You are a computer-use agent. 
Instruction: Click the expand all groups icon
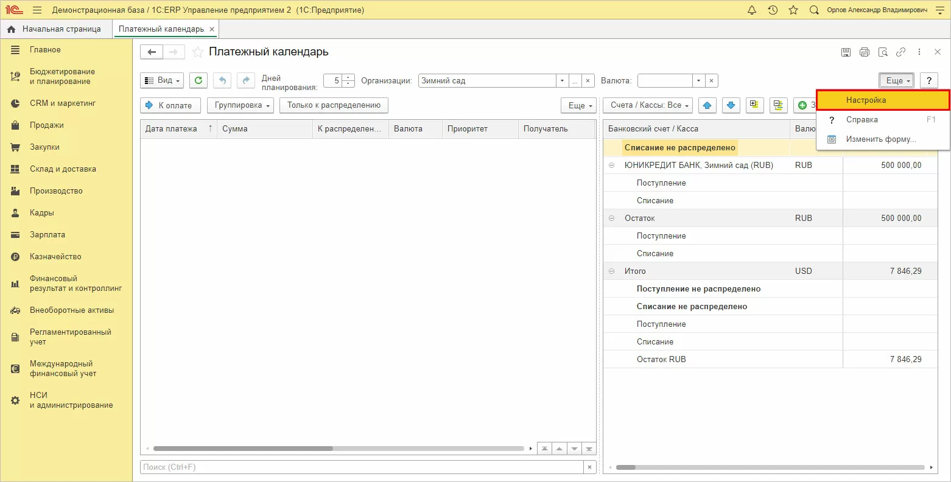[x=754, y=105]
